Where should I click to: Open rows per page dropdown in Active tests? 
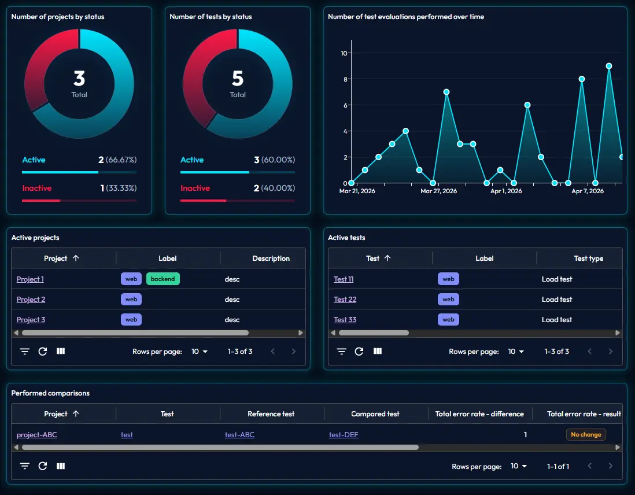(x=516, y=352)
